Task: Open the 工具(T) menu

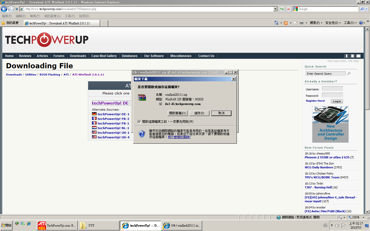Action: point(70,16)
